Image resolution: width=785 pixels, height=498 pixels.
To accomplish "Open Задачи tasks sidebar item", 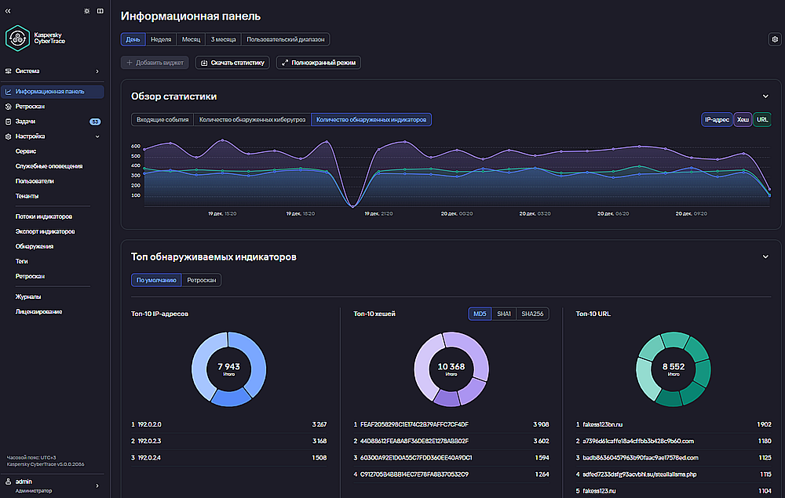I will (x=53, y=122).
